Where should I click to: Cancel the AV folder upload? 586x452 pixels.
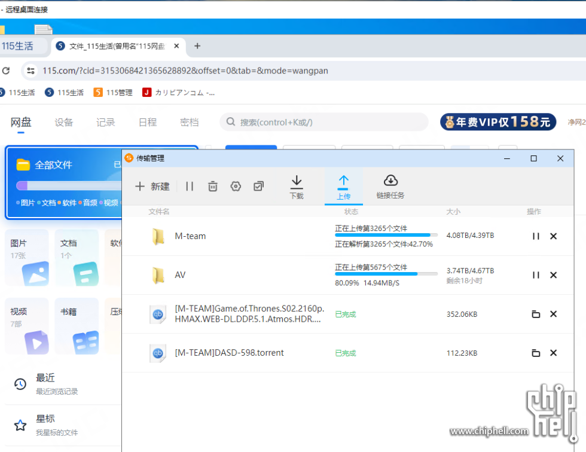click(554, 275)
